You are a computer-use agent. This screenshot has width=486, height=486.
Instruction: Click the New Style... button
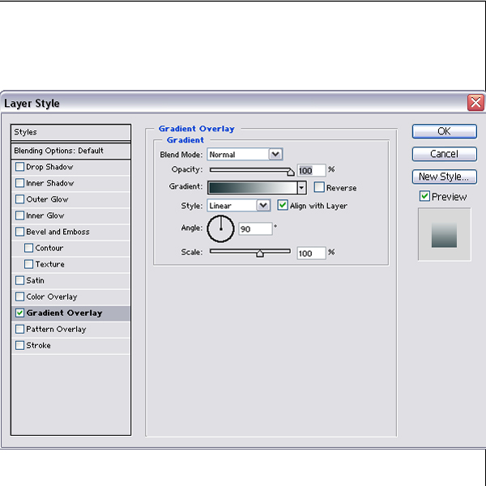(444, 177)
